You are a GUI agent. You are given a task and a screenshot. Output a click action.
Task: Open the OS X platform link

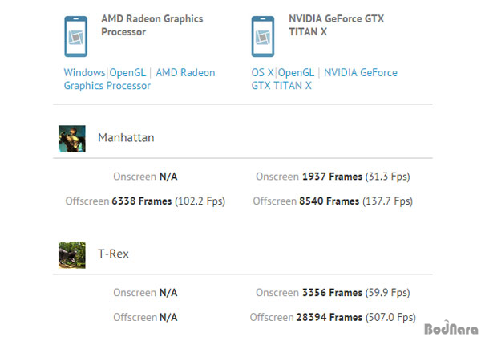pos(262,72)
